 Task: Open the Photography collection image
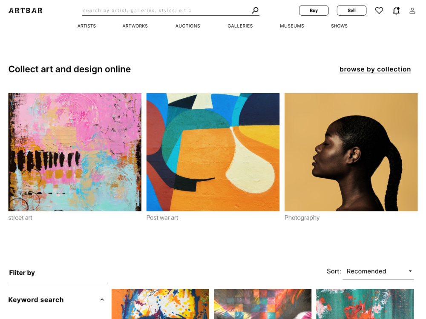pyautogui.click(x=351, y=152)
